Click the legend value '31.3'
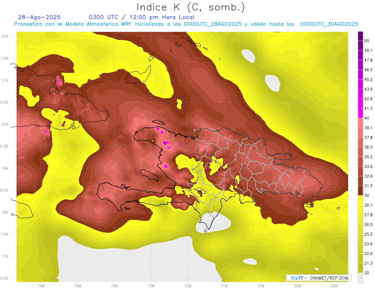Image resolution: width=375 pixels, height=290 pixels. [368, 186]
